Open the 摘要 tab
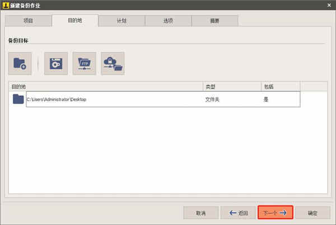This screenshot has width=336, height=225. pos(214,21)
